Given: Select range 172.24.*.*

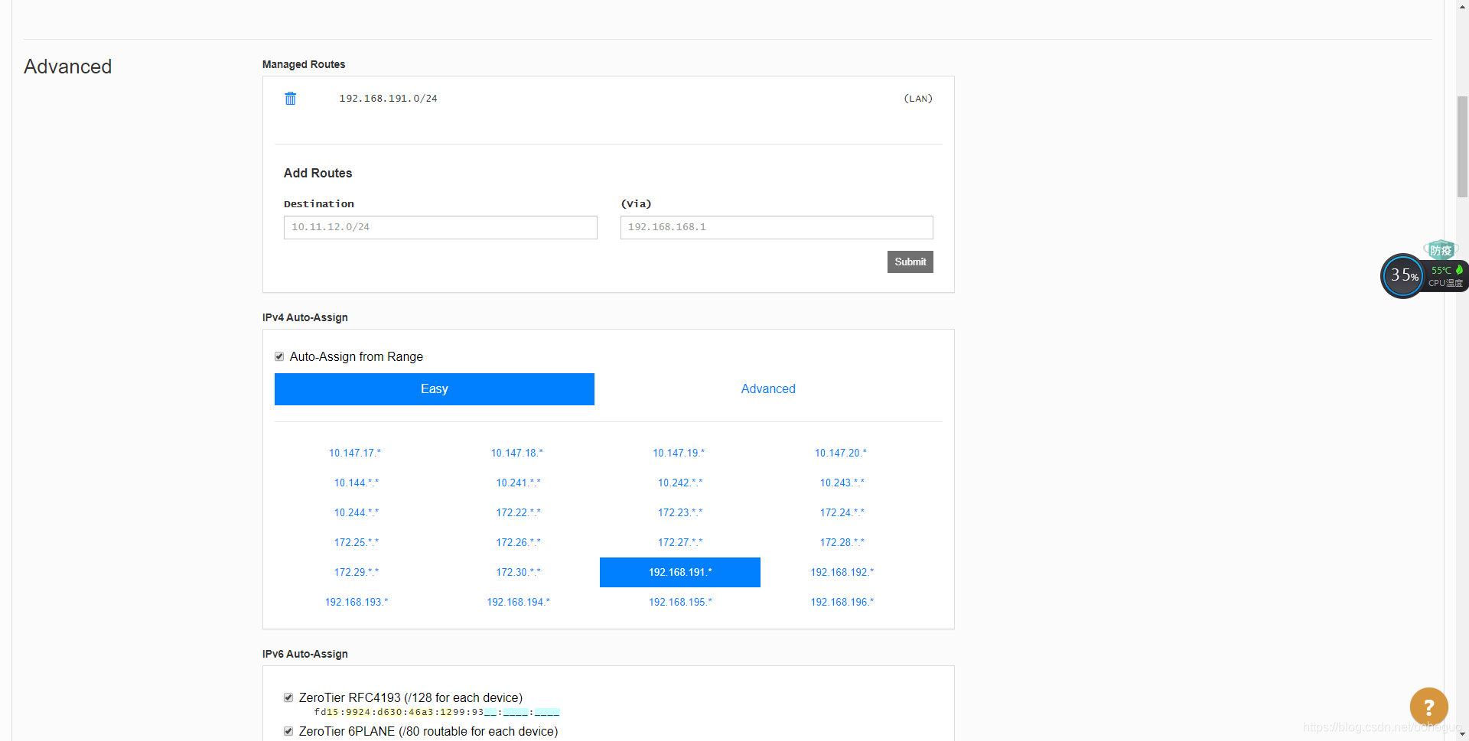Looking at the screenshot, I should [x=842, y=513].
